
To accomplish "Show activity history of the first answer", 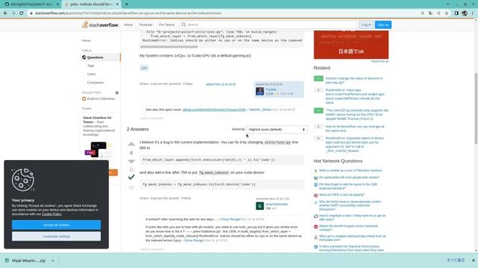I will tap(131, 188).
